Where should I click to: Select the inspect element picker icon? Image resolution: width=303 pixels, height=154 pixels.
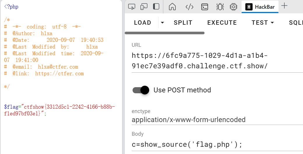(132, 7)
